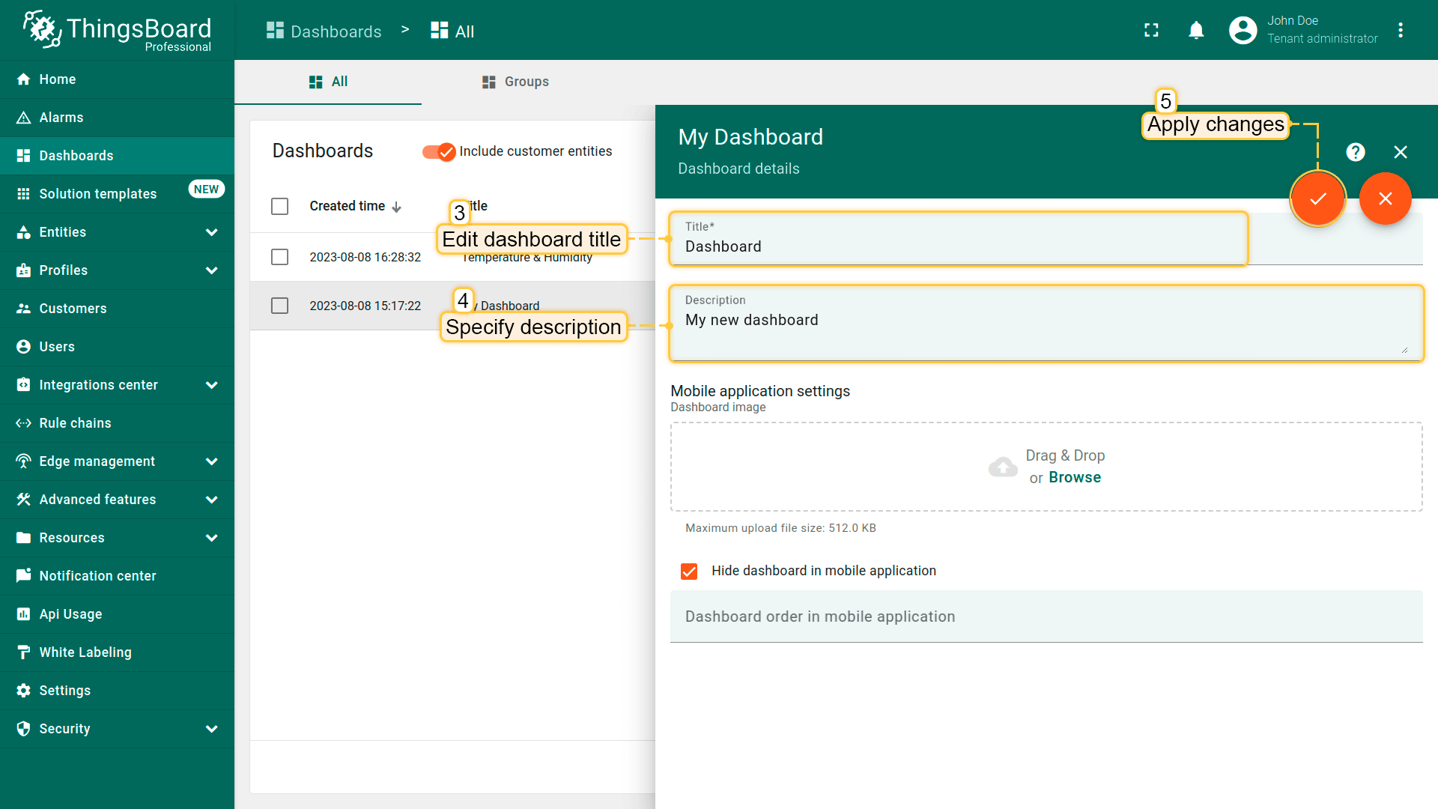Image resolution: width=1438 pixels, height=809 pixels.
Task: Open the three-dot user menu
Action: [1401, 31]
